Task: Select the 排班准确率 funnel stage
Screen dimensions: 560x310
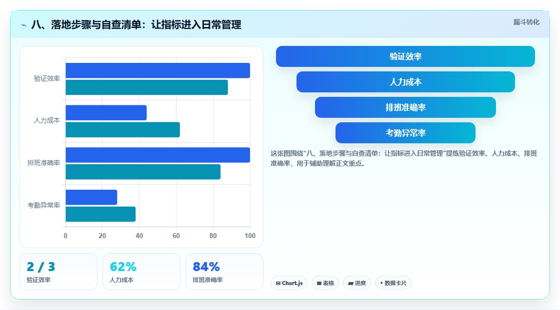Action: click(405, 107)
